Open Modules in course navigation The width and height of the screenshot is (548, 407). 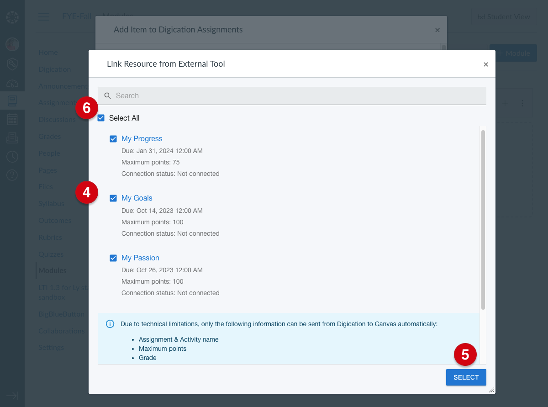(x=53, y=271)
